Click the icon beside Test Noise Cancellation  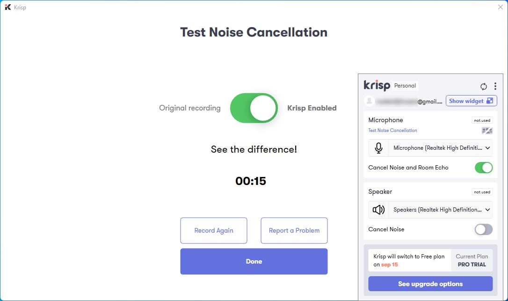click(x=487, y=131)
